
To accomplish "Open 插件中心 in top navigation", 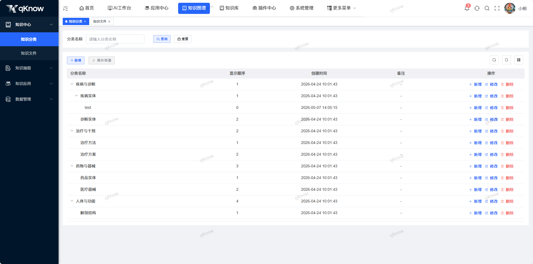I will point(264,8).
